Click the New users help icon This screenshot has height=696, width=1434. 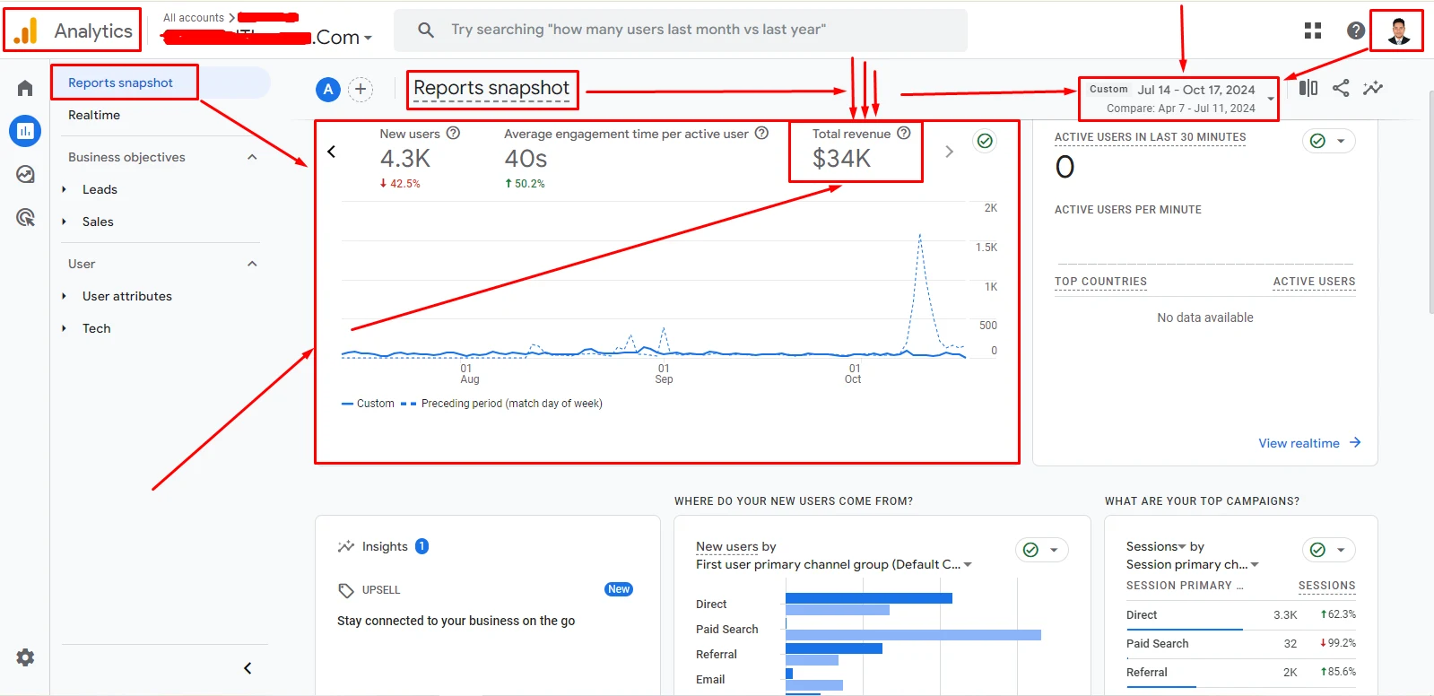pyautogui.click(x=454, y=133)
